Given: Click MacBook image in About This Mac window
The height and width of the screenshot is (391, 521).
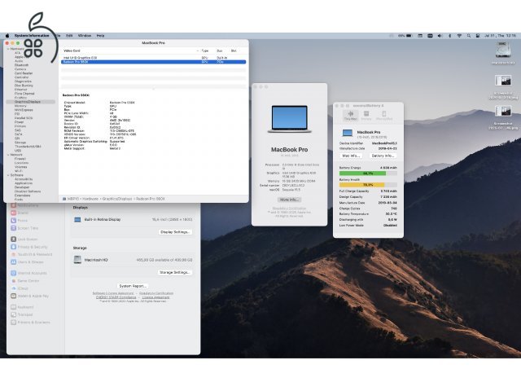Looking at the screenshot, I should coord(290,119).
